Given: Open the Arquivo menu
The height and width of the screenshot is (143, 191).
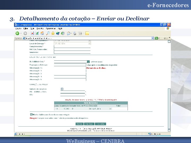Looking at the screenshot, I should (18, 28).
